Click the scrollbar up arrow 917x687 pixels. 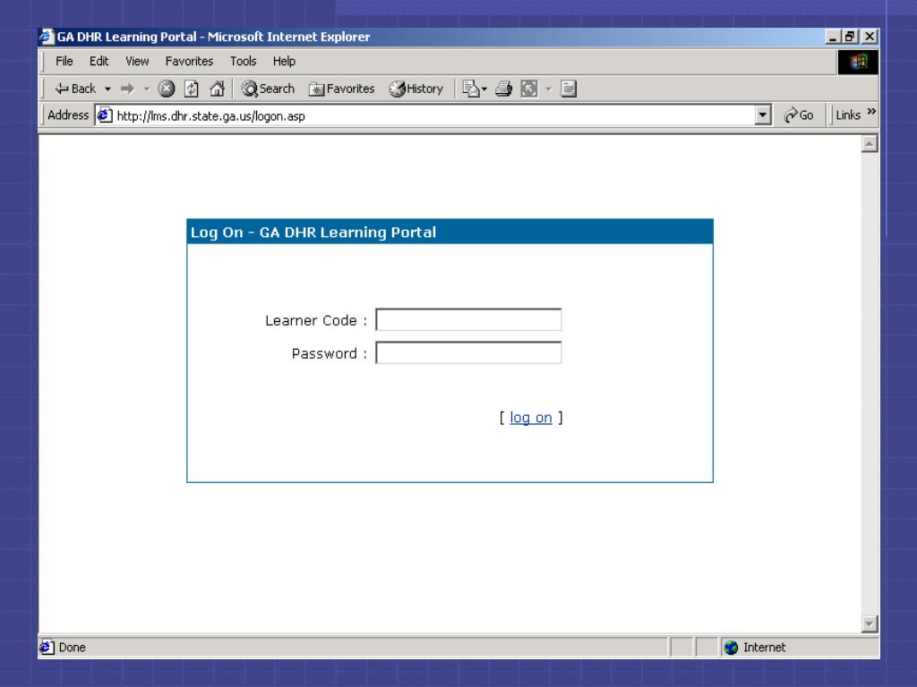point(870,144)
